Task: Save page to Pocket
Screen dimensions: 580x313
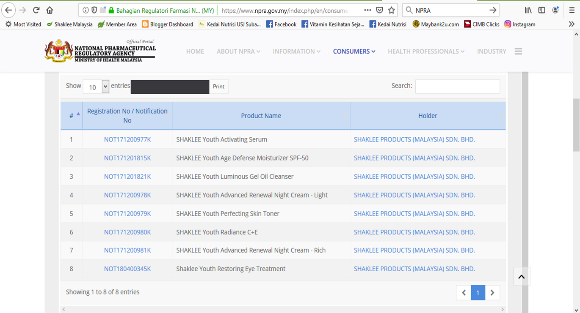Action: click(380, 10)
